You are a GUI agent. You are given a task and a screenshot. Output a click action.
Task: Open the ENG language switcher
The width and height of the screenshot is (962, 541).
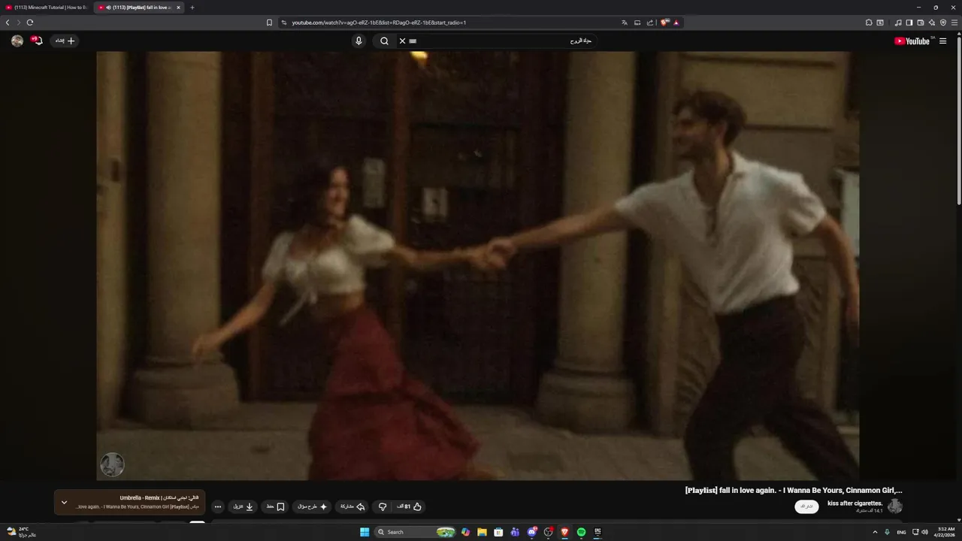901,532
